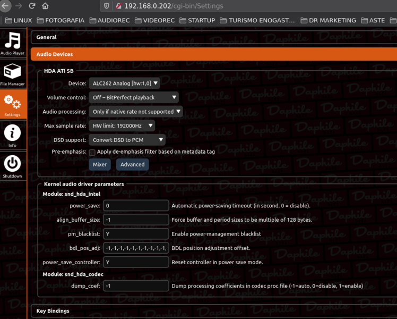This screenshot has height=319, width=397.
Task: Expand the General settings section
Action: point(47,38)
